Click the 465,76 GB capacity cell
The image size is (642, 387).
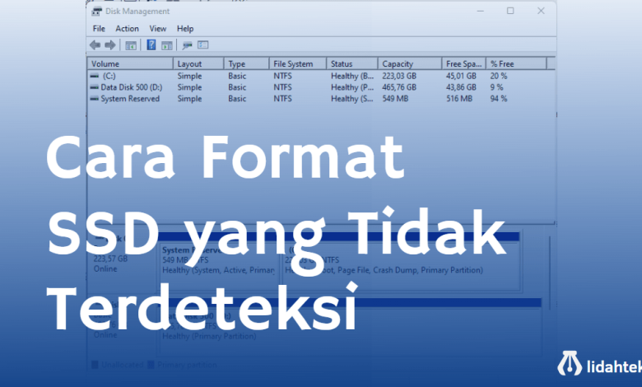[399, 87]
